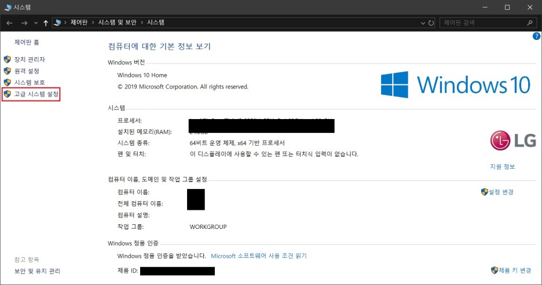Screen dimensions: 542x285
Task: Open 원격 설정
Action: (27, 71)
